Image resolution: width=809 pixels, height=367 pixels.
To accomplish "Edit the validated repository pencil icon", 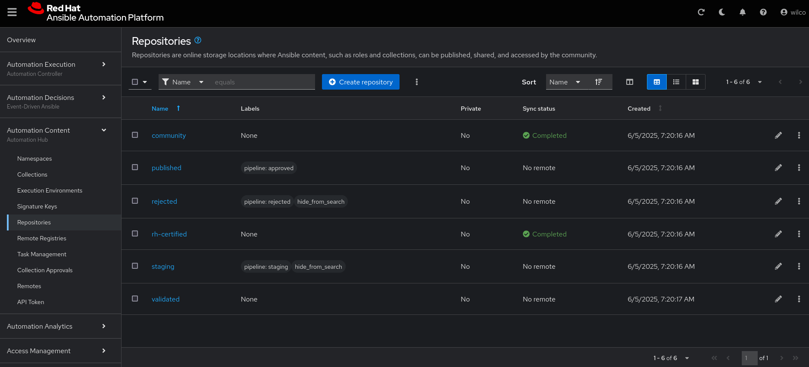I will 778,299.
